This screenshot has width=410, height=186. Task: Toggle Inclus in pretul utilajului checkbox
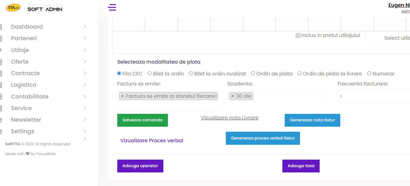[298, 35]
